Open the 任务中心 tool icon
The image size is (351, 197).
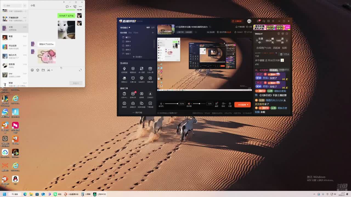click(x=124, y=94)
